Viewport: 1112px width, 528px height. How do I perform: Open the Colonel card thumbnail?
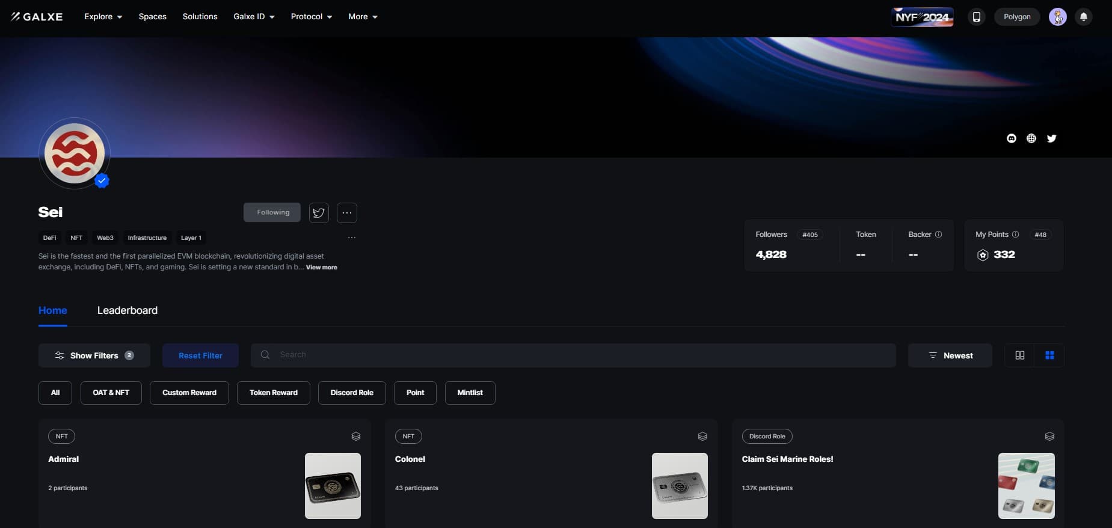(680, 486)
